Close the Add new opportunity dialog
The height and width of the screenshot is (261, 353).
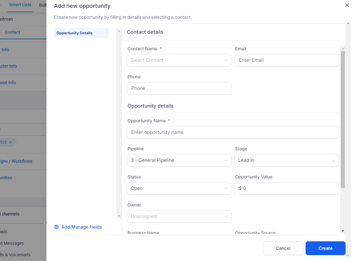347,5
